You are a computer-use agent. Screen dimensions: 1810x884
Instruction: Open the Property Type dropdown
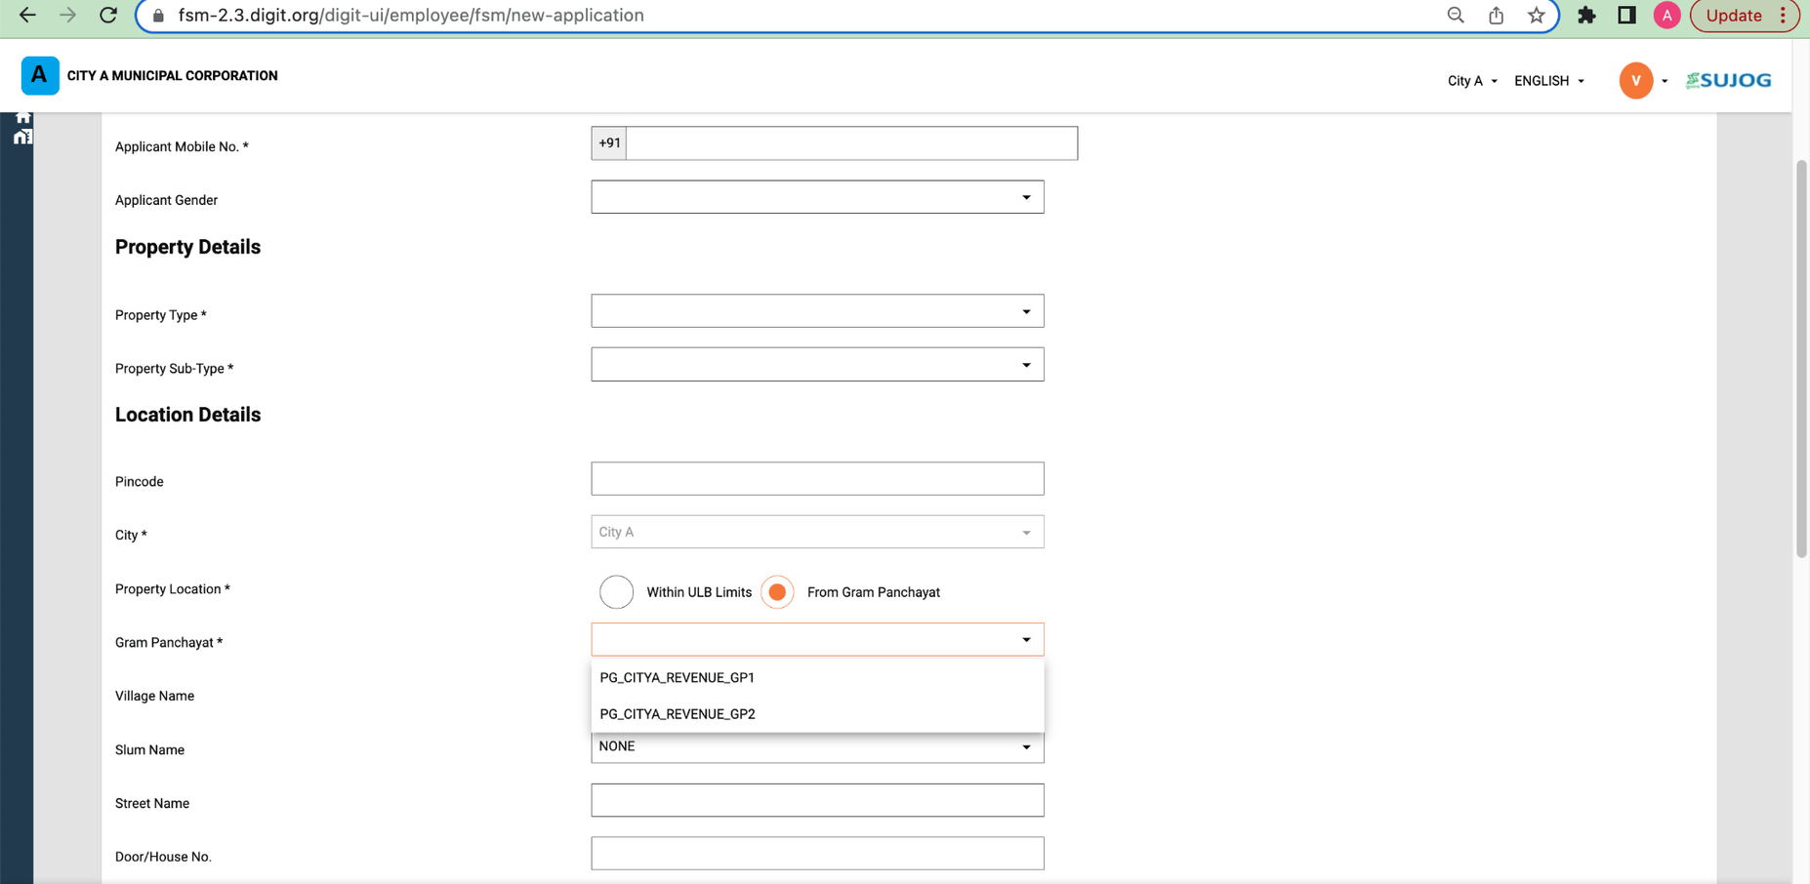pyautogui.click(x=817, y=311)
